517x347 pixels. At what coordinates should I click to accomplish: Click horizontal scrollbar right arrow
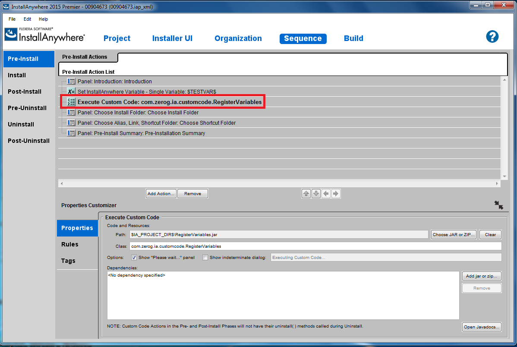pos(497,183)
